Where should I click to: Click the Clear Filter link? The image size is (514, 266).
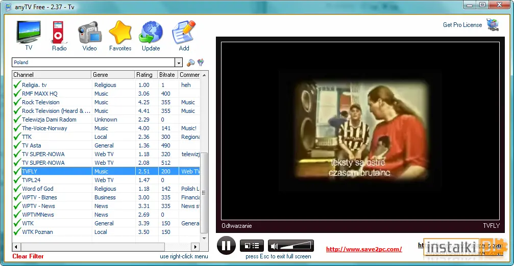pos(28,256)
